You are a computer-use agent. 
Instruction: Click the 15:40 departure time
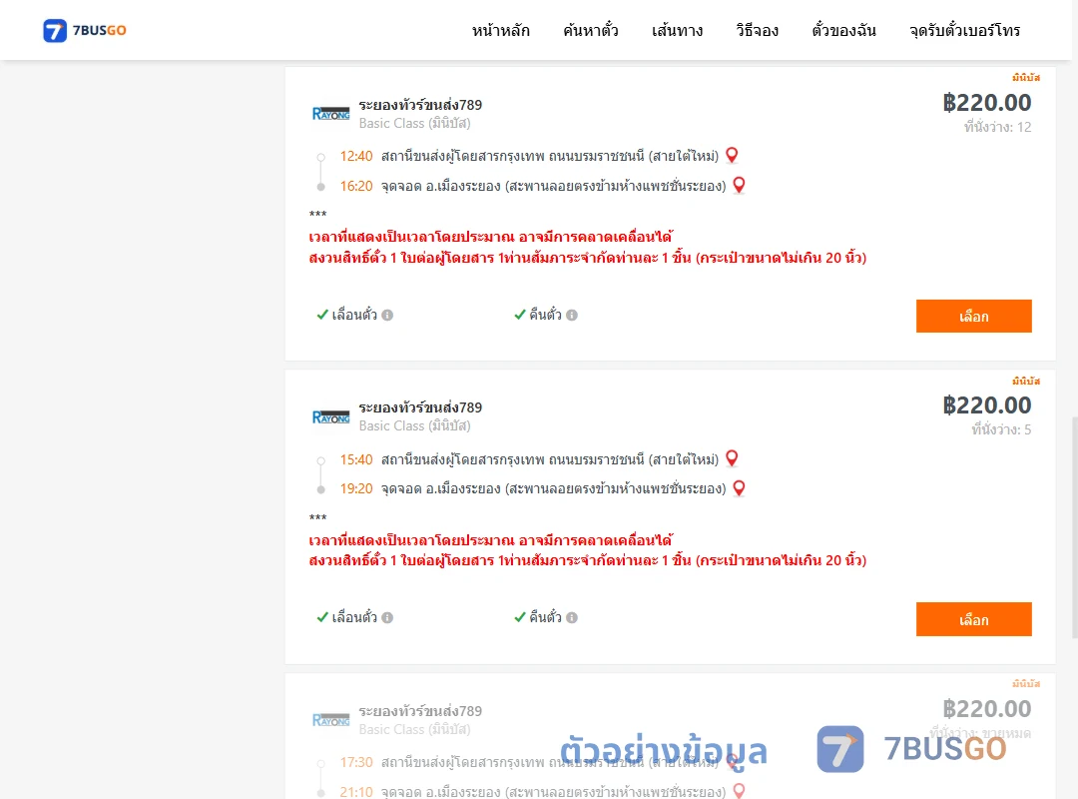[356, 459]
